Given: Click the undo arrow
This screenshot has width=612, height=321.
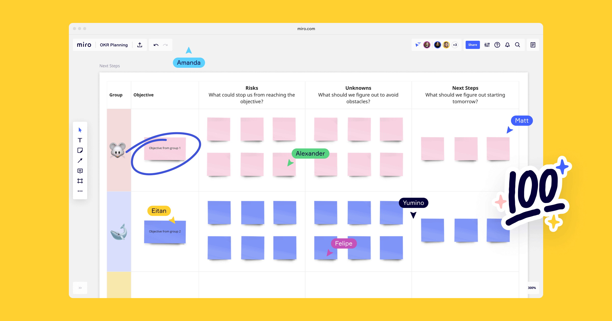Looking at the screenshot, I should click(x=156, y=45).
